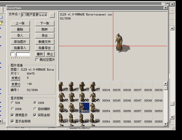The width and height of the screenshot is (182, 140).
Task: Maximize the background window
Action: (x=167, y=4)
